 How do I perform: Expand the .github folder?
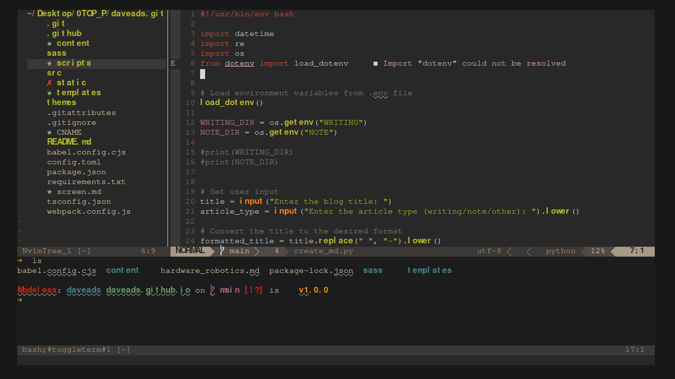pos(64,34)
